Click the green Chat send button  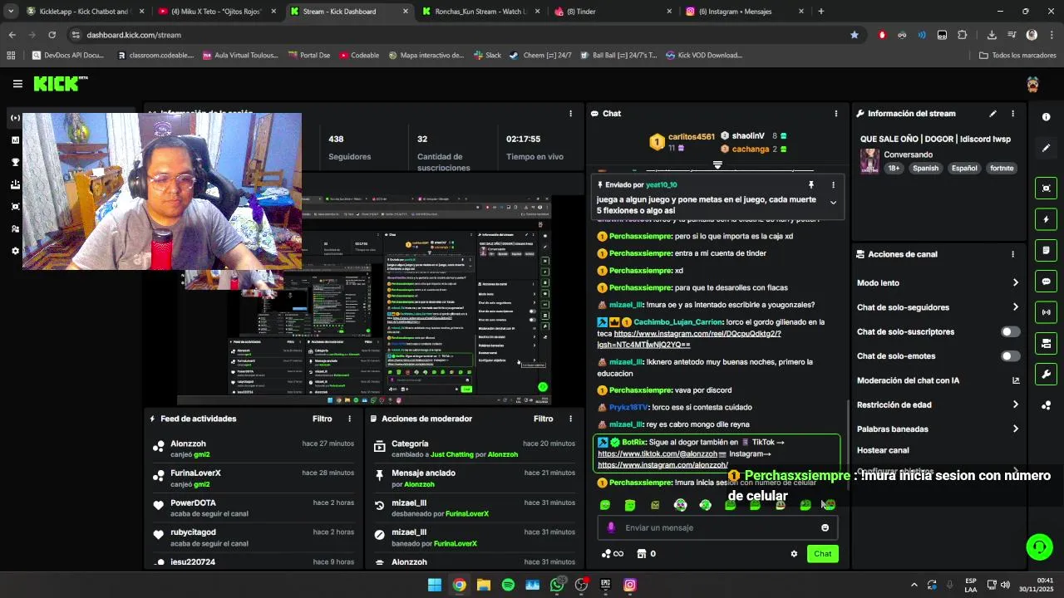[x=822, y=554]
